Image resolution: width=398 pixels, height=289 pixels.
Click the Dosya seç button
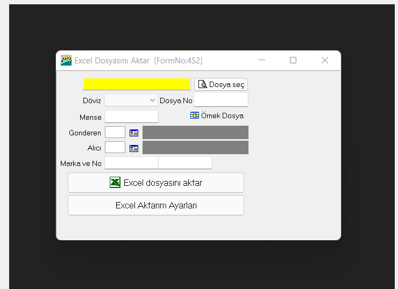[221, 84]
